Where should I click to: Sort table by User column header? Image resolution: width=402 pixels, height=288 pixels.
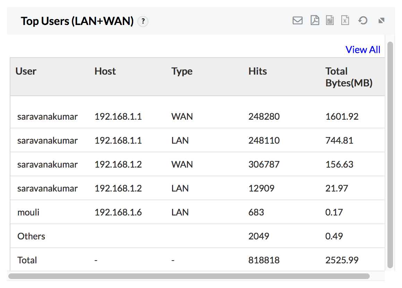pos(26,71)
